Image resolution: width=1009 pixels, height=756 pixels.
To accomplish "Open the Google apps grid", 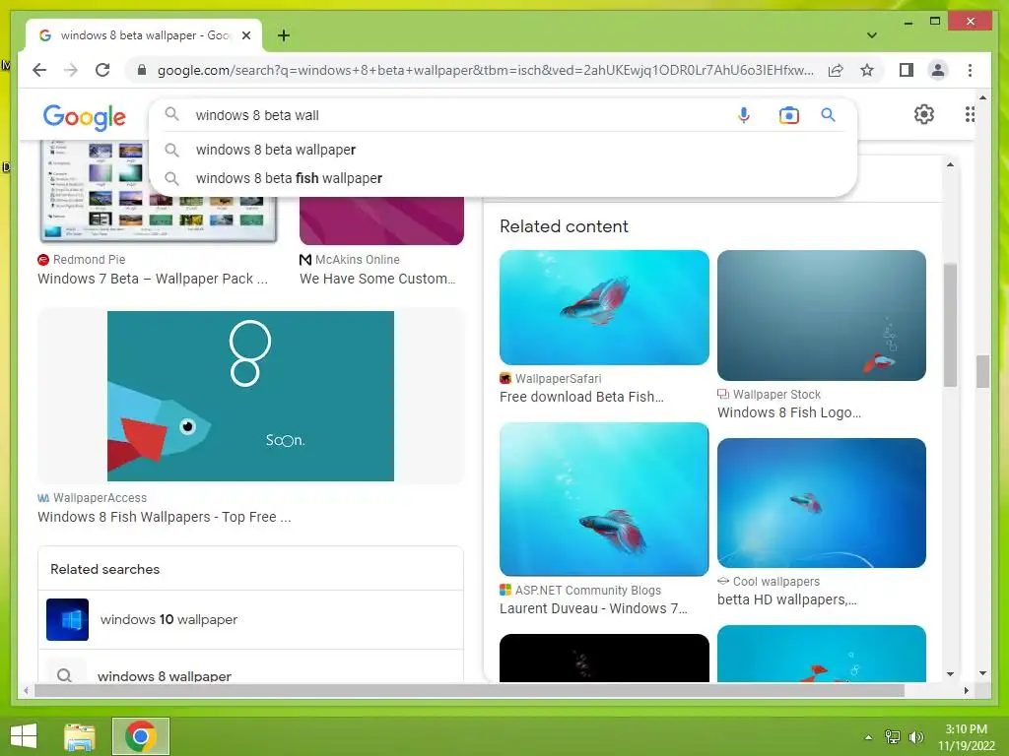I will [x=970, y=114].
